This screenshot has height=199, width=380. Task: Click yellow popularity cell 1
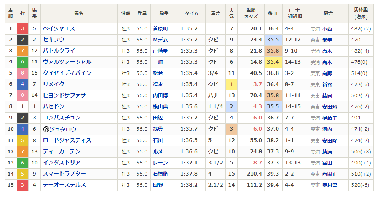(x=232, y=84)
